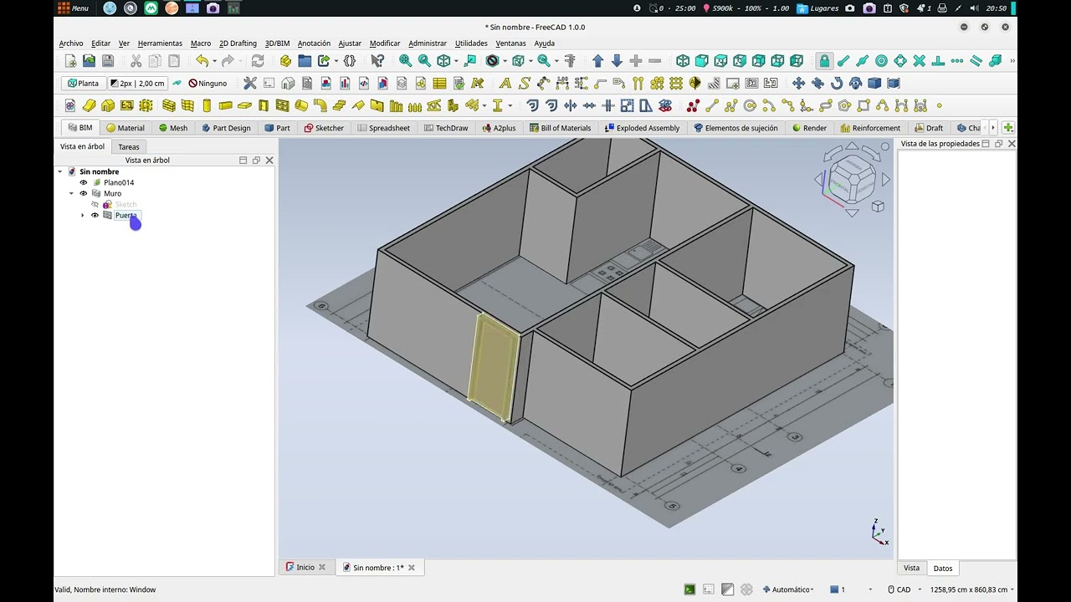The height and width of the screenshot is (602, 1071).
Task: Zoom to fit all icon
Action: coord(405,61)
